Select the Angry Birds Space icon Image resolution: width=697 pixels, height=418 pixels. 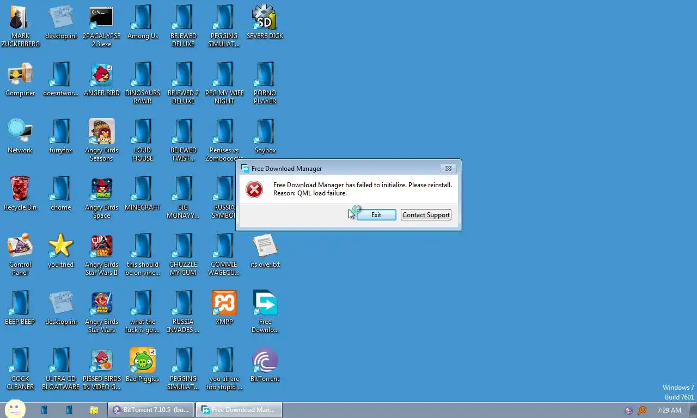click(102, 197)
